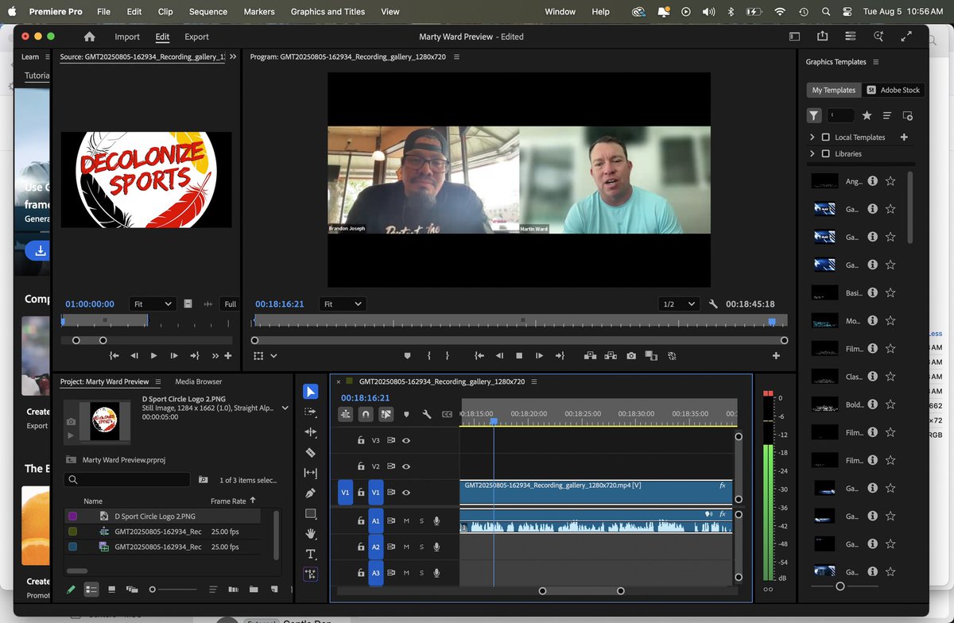Screen dimensions: 954x623
Task: Add a marker in the timeline
Action: pyautogui.click(x=406, y=414)
